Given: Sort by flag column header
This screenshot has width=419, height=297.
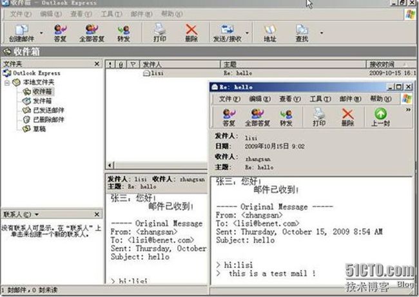Looking at the screenshot, I should tap(133, 64).
